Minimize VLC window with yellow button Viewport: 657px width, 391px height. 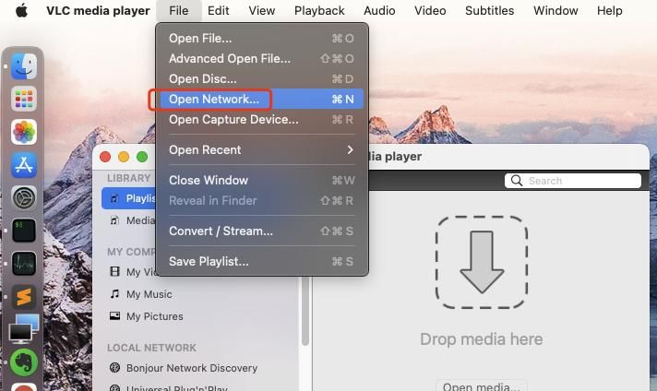click(124, 157)
